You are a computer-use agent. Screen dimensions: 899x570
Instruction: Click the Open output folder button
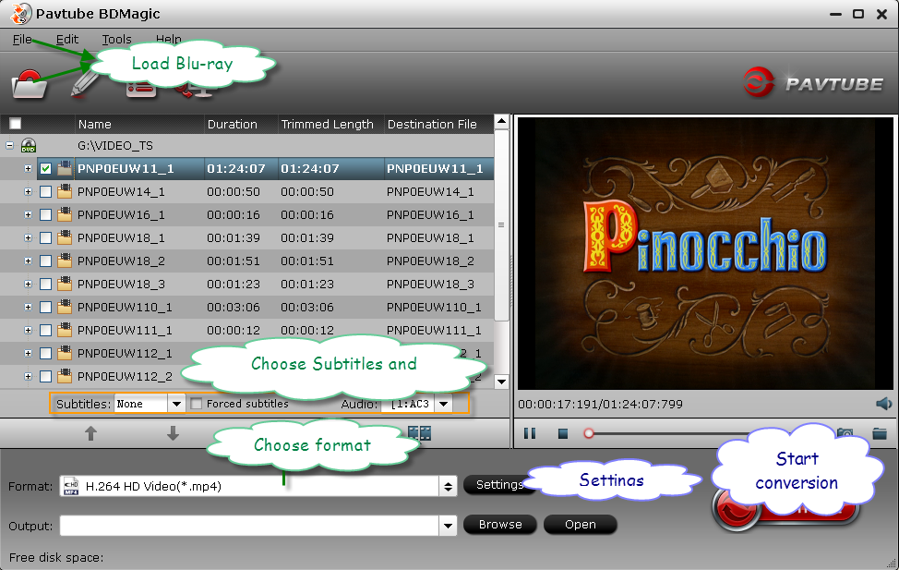(581, 524)
